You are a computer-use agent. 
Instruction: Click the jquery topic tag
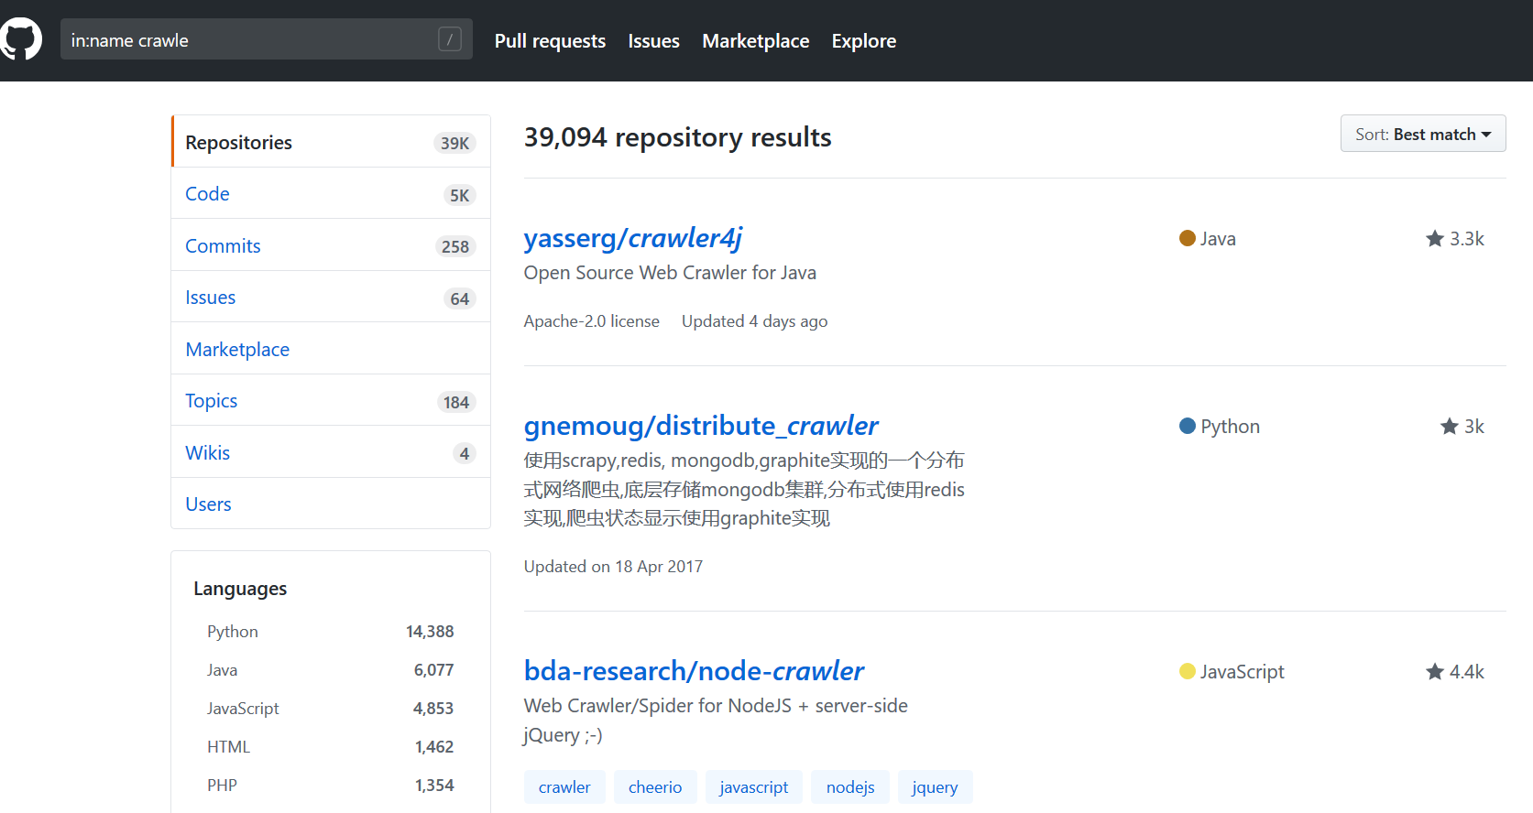pyautogui.click(x=935, y=787)
